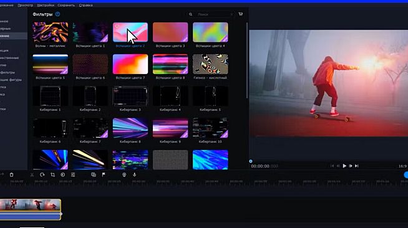Select the Вспышки цвета 8 filter

point(170,64)
